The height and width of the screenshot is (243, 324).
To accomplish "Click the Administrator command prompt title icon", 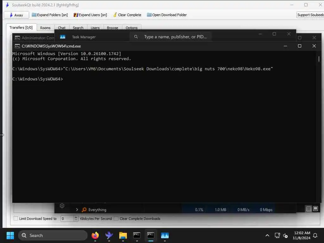I will (x=17, y=38).
